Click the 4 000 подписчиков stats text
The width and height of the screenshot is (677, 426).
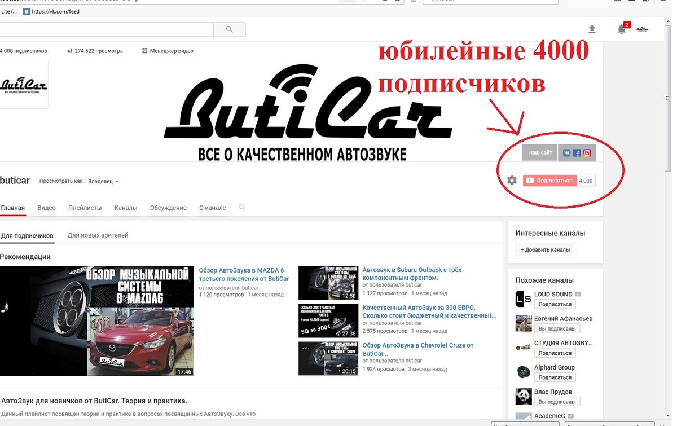pyautogui.click(x=24, y=51)
